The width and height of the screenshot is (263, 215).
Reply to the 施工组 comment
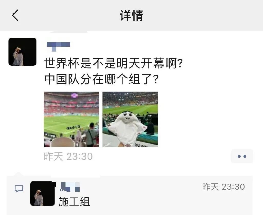point(74,201)
